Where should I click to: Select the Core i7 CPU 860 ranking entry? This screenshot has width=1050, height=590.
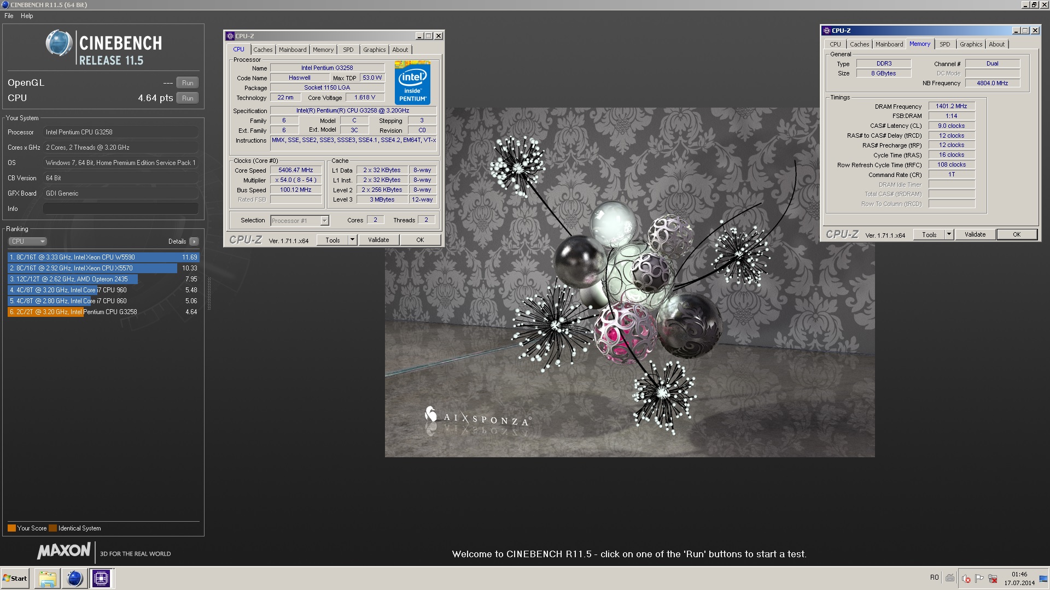103,301
